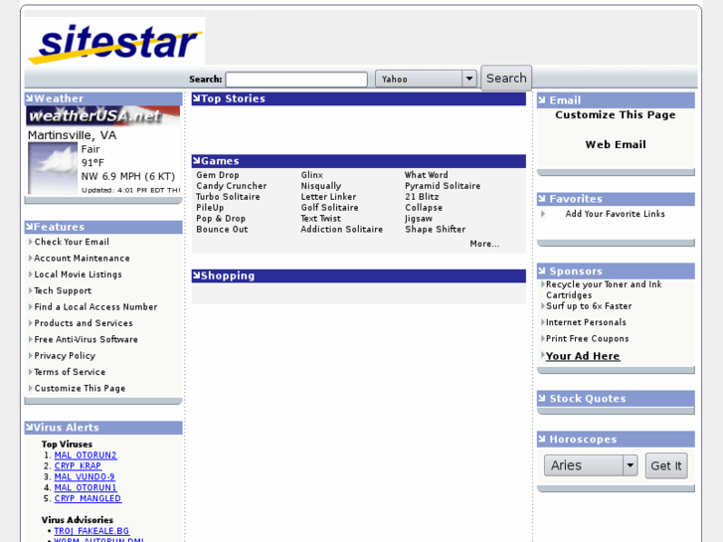Viewport: 723px width, 542px height.
Task: Open Tech Support link
Action: [x=63, y=290]
